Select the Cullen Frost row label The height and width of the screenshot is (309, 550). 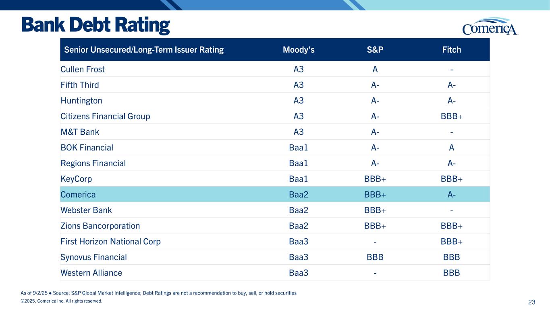[x=83, y=69]
